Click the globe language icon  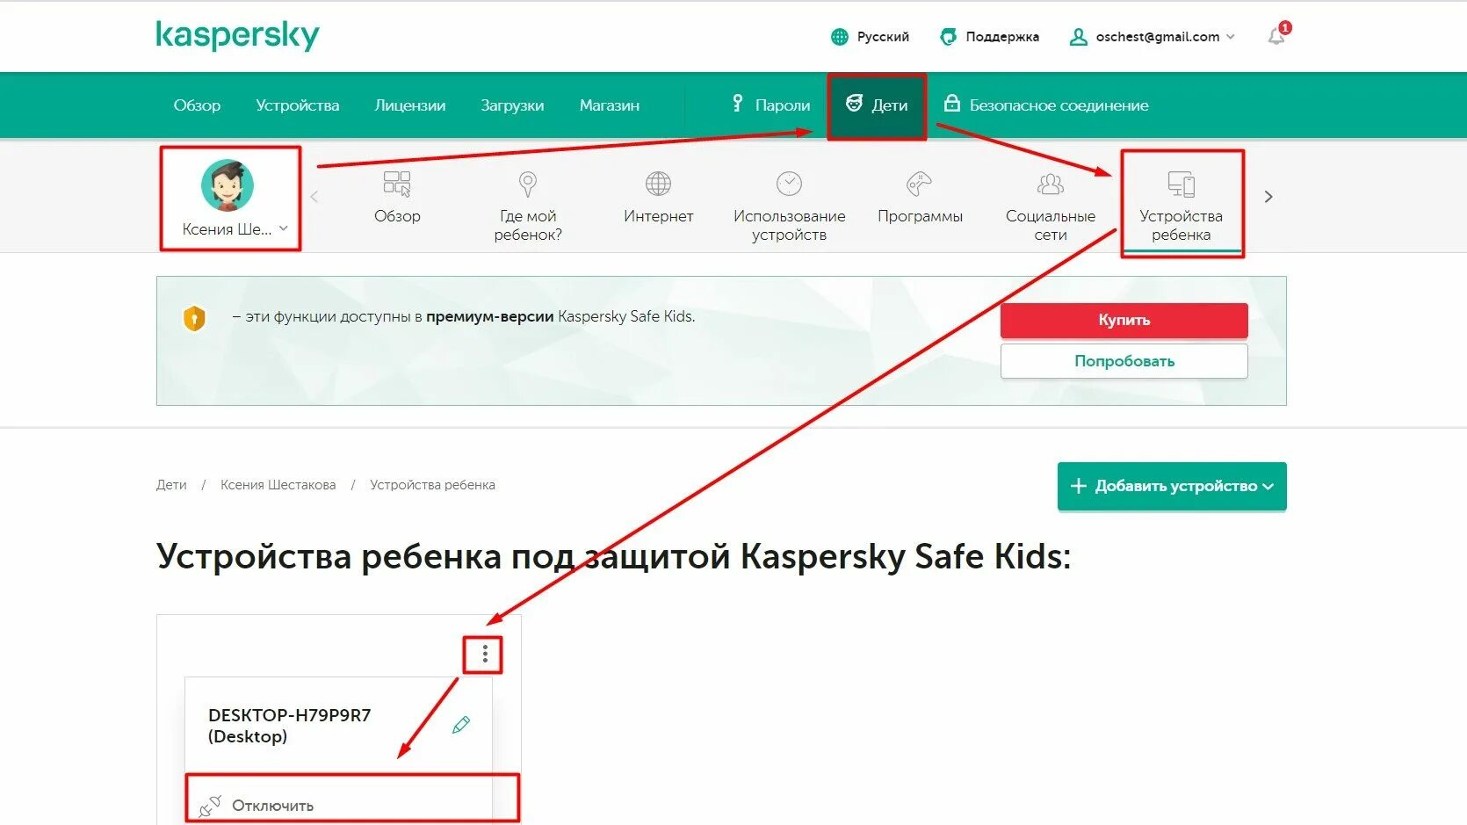coord(839,37)
